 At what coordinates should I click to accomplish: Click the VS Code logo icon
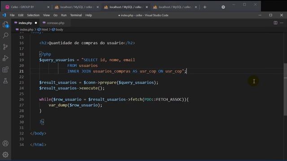4,15
